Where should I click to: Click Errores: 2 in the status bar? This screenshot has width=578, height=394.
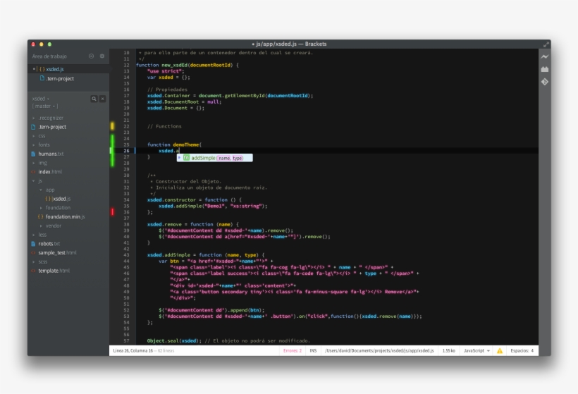point(293,350)
